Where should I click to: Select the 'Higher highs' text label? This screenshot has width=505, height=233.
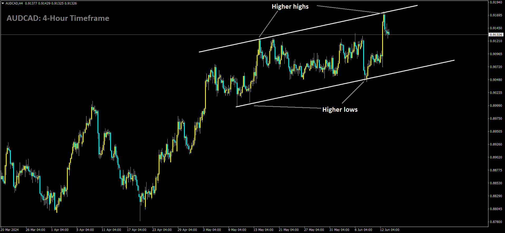point(290,7)
